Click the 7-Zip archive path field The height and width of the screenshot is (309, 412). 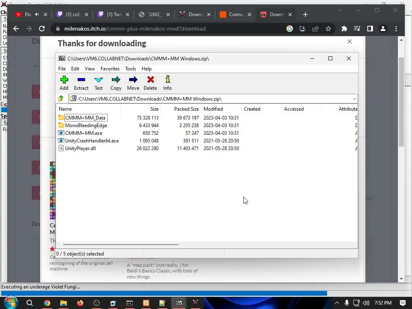coord(210,99)
